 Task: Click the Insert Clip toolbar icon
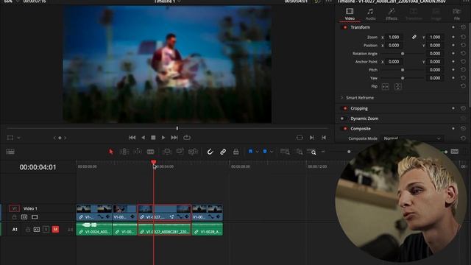[167, 152]
